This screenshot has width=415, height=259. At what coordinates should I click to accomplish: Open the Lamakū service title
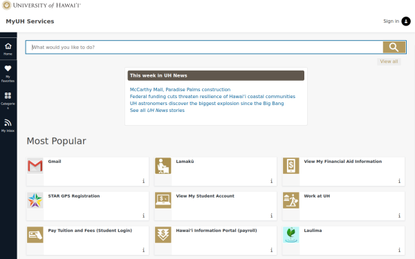[x=185, y=162]
